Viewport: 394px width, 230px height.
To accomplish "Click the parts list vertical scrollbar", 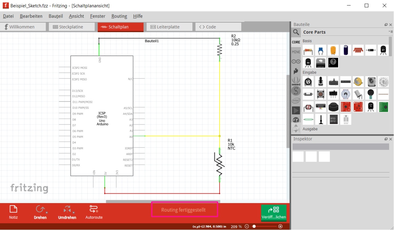I will point(391,46).
